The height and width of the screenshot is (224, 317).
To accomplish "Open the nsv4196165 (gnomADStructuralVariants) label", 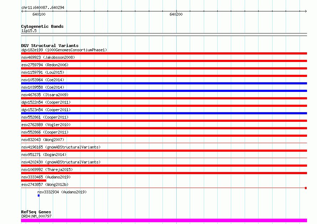I will point(61,147).
